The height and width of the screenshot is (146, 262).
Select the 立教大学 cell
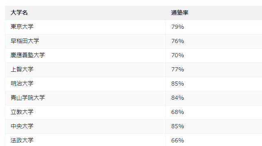pyautogui.click(x=85, y=112)
